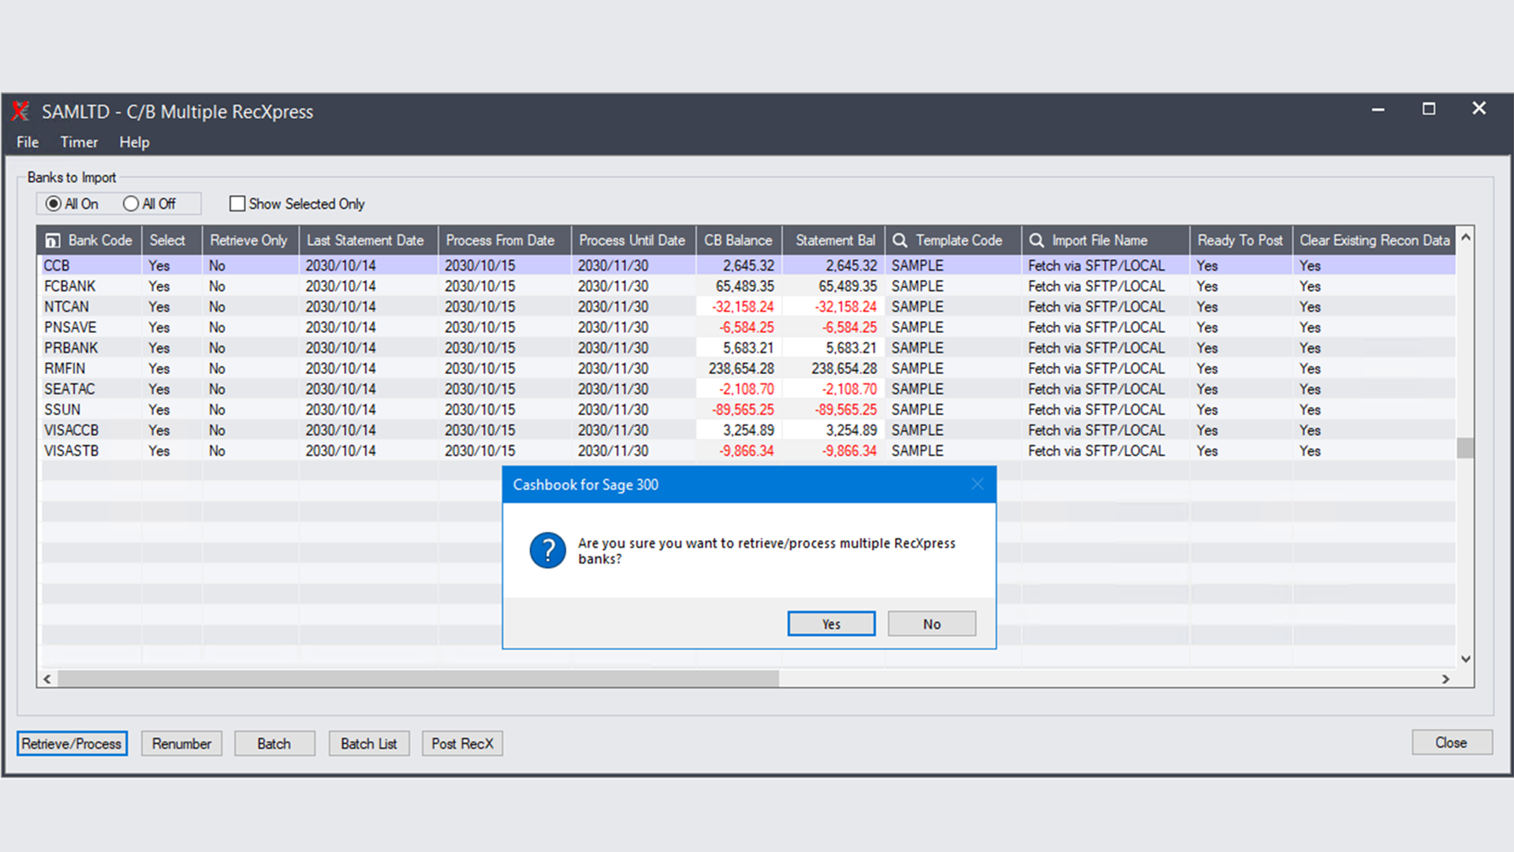Click the Renumber button

click(181, 743)
